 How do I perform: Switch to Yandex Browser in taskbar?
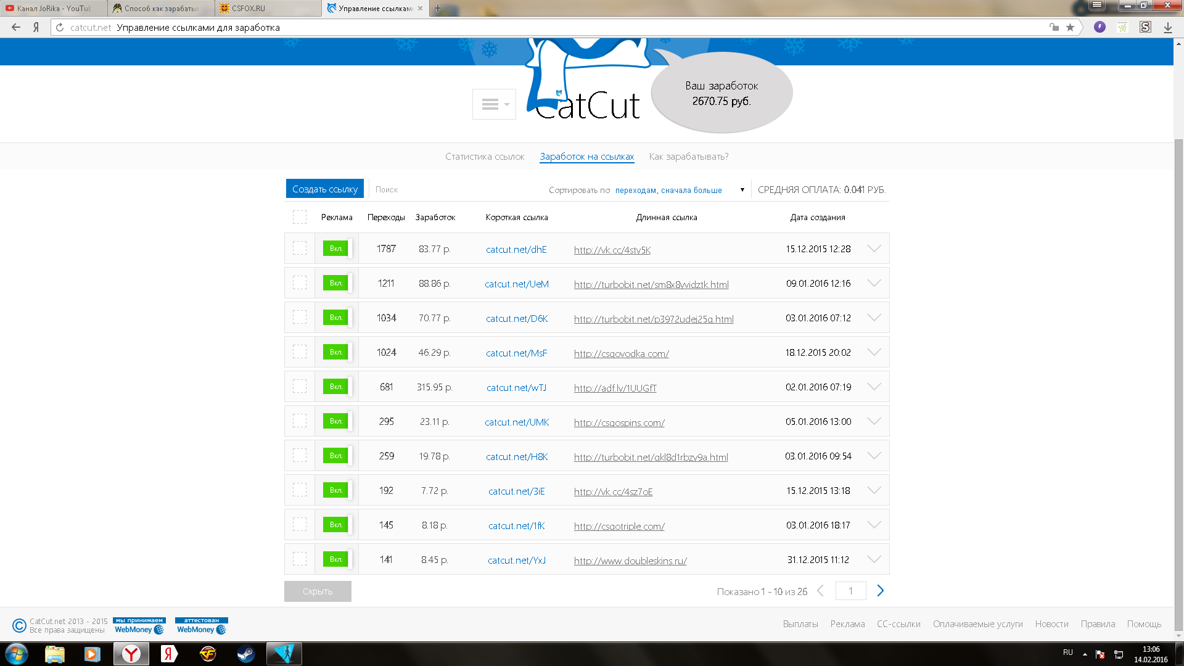(131, 654)
